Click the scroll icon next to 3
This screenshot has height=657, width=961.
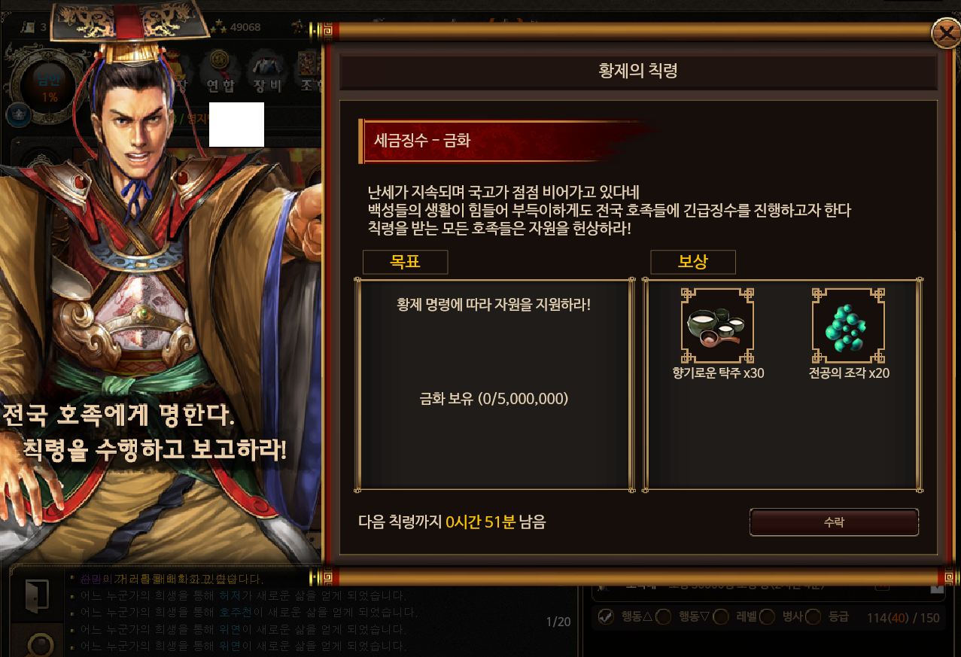pyautogui.click(x=28, y=27)
